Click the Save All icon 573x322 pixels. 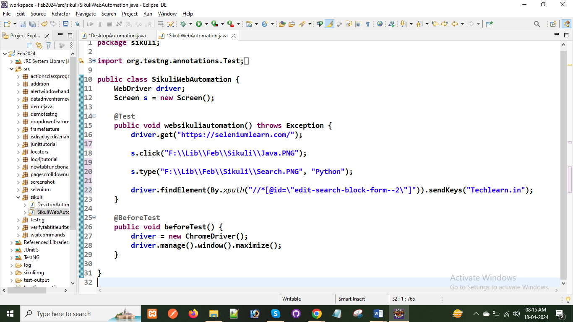(32, 24)
